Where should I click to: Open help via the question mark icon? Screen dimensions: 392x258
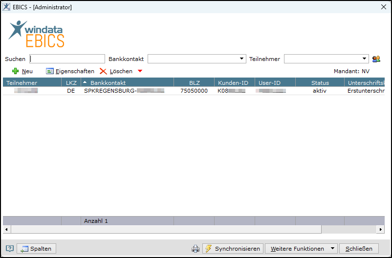9,249
